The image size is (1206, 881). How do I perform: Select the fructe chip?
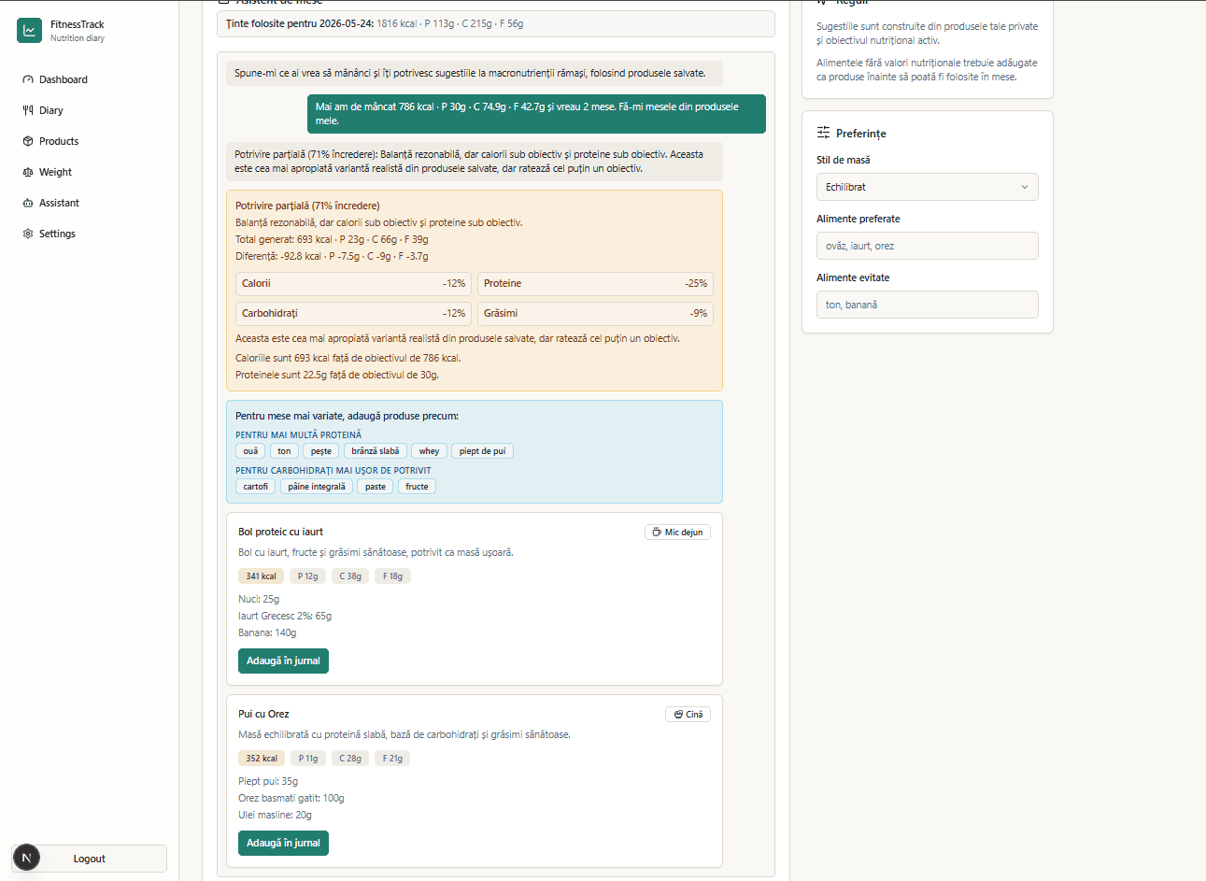click(x=417, y=487)
